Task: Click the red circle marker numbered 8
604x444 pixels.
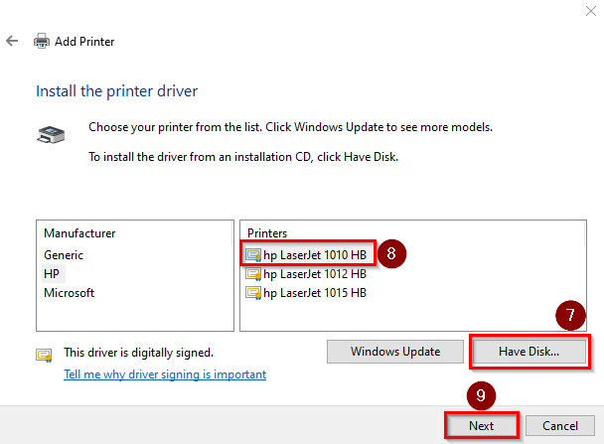Action: [391, 253]
